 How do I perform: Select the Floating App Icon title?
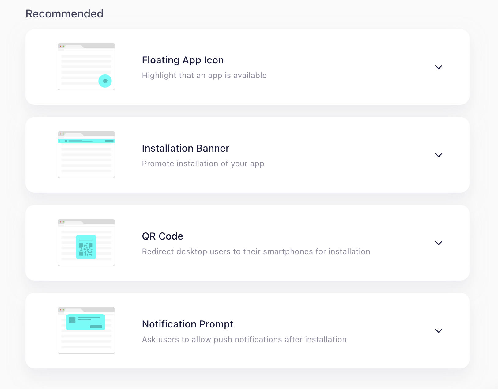(183, 60)
